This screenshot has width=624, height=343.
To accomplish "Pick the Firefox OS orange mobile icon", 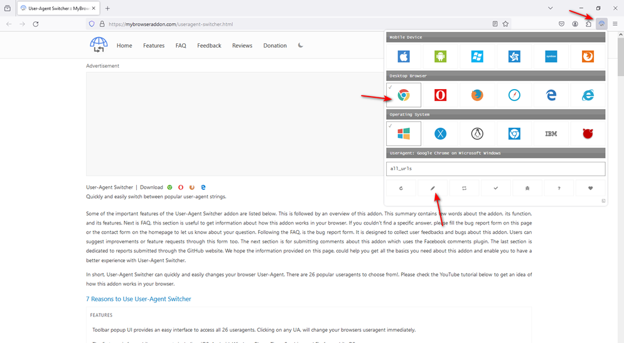I will [x=588, y=56].
